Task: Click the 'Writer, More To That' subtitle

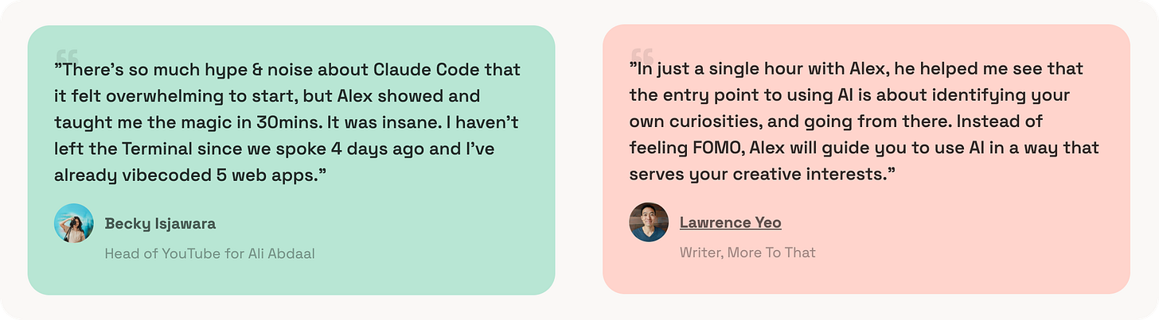Action: click(747, 253)
